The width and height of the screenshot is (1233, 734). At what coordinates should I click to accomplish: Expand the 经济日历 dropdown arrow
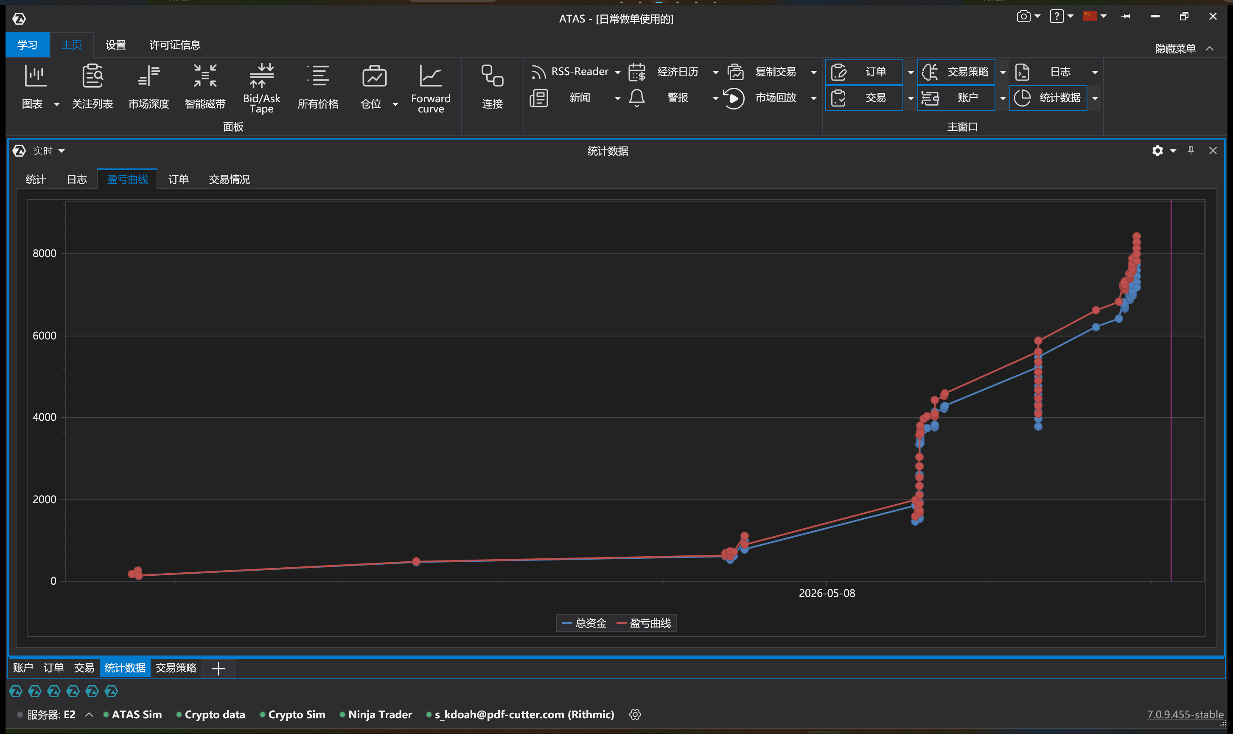point(716,72)
